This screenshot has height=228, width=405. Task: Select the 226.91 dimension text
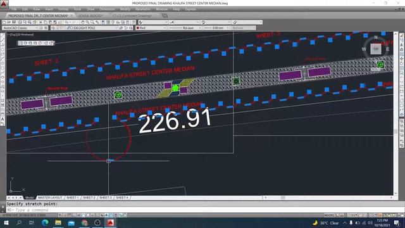pyautogui.click(x=175, y=121)
